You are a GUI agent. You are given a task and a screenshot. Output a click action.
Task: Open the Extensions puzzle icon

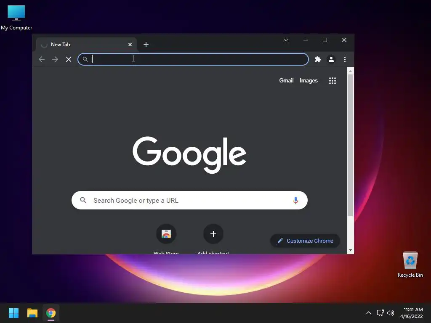coord(318,59)
